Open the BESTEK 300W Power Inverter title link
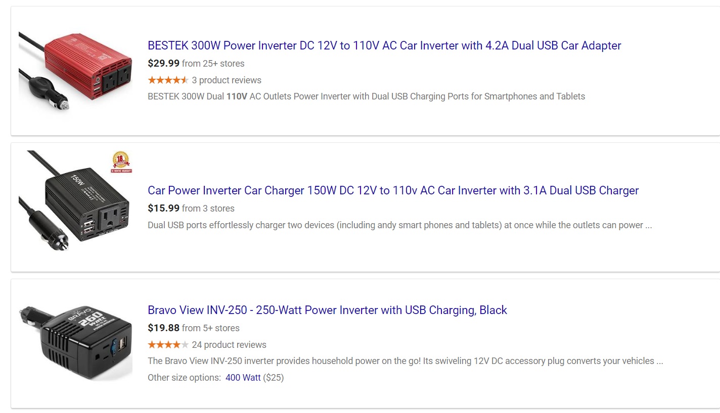720x413 pixels. (x=384, y=45)
